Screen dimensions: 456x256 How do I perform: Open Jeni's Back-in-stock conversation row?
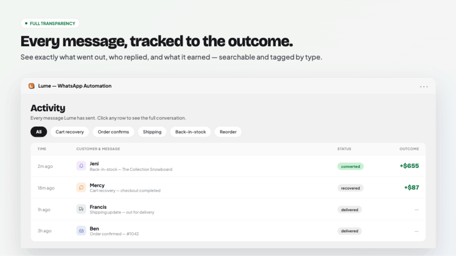click(x=228, y=166)
